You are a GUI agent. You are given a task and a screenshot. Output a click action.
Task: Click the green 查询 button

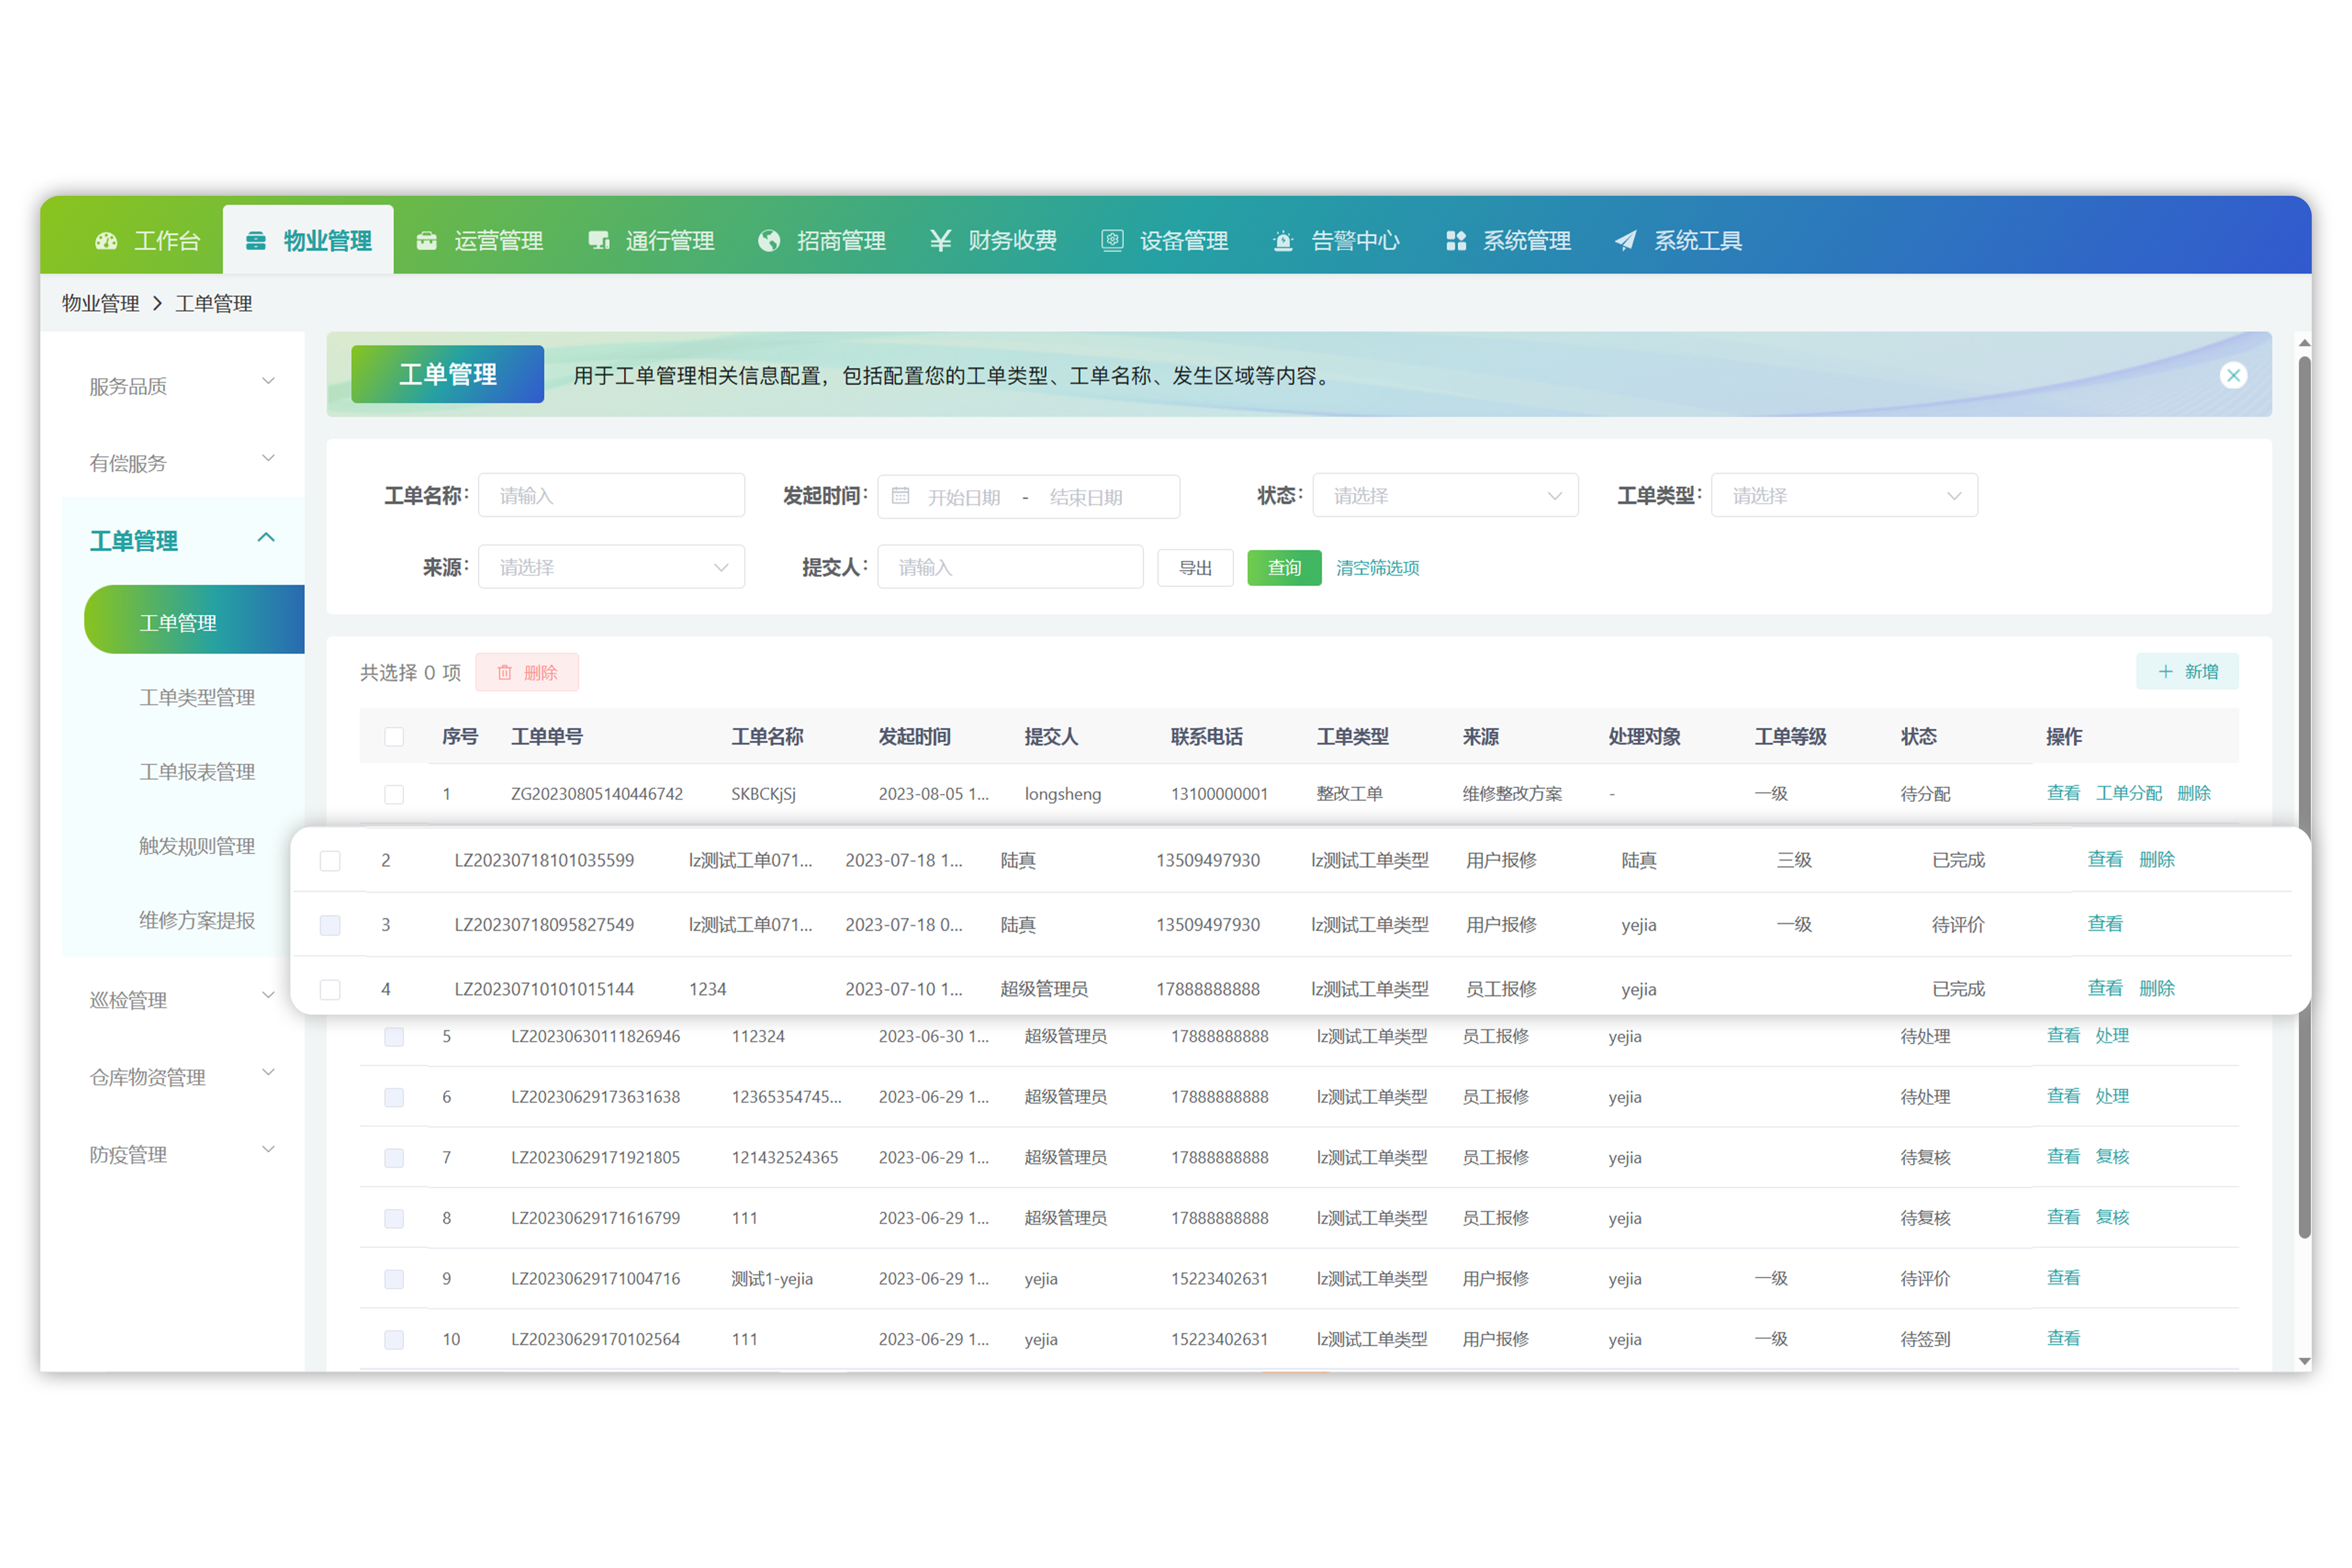click(1284, 568)
